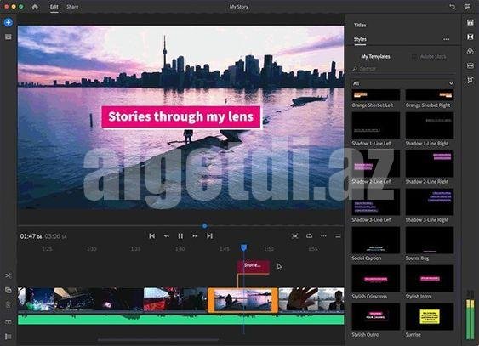Select the split clip scissors icon
479x346 pixels.
tap(9, 275)
